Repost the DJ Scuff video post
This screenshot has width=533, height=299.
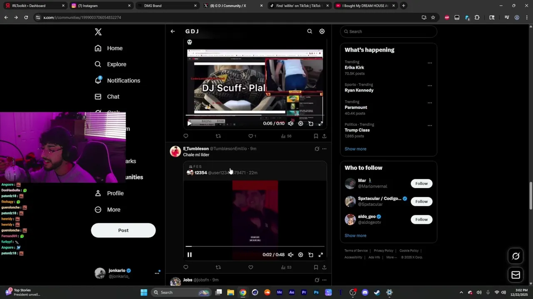[218, 136]
